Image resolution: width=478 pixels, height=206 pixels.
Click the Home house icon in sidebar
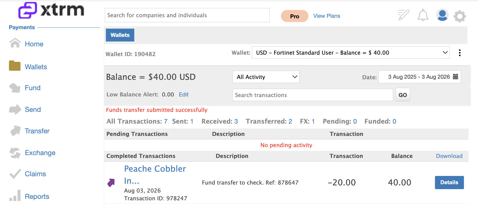coord(15,43)
